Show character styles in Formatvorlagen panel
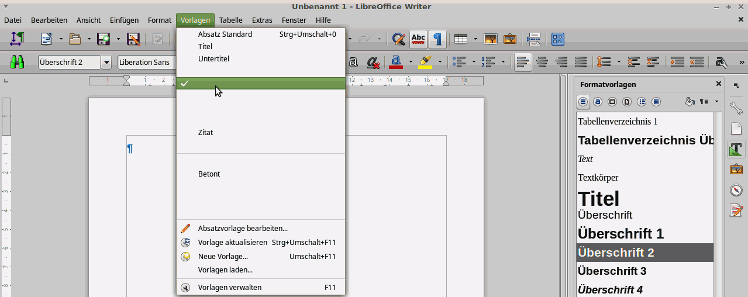The width and height of the screenshot is (748, 297). point(598,102)
